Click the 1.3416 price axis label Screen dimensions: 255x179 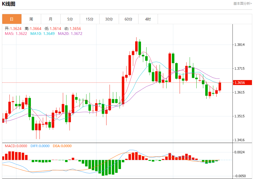point(239,140)
